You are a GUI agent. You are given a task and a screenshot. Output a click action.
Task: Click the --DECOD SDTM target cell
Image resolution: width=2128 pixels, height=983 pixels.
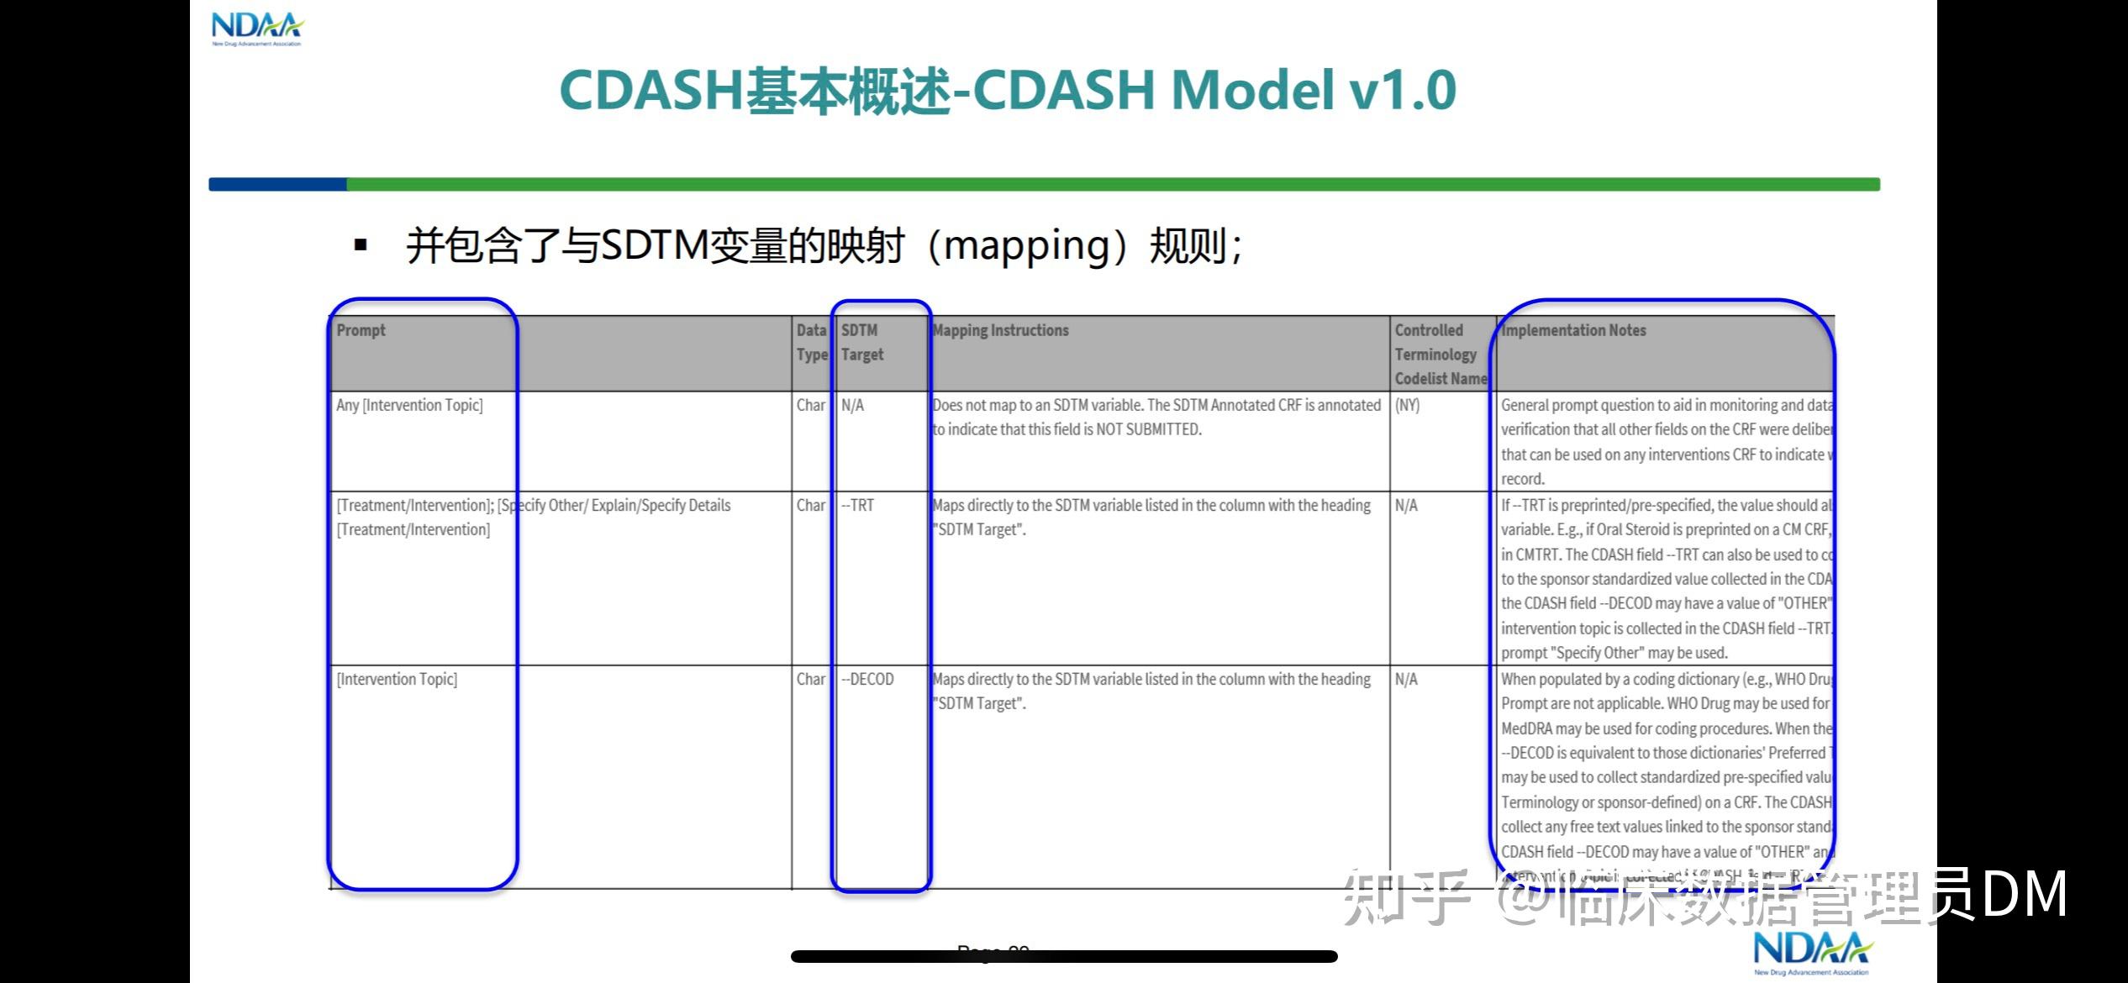[867, 679]
